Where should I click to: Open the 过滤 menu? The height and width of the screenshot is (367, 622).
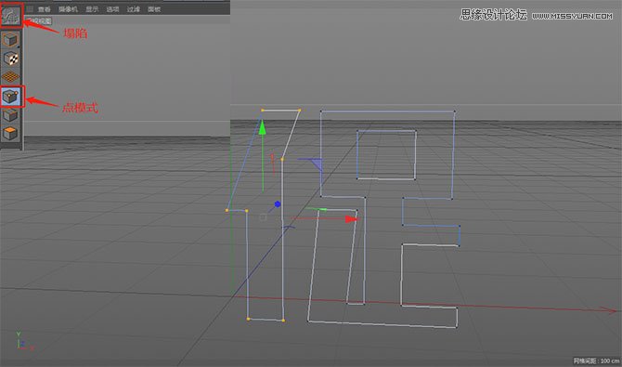click(x=134, y=9)
